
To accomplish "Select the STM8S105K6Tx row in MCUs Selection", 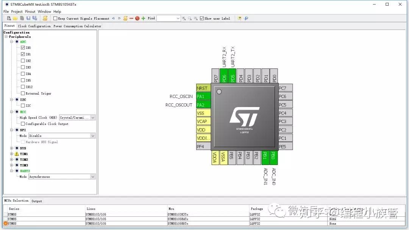I will click(114, 223).
